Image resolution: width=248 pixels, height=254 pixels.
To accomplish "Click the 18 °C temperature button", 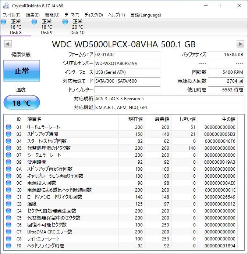I will coord(22,103).
